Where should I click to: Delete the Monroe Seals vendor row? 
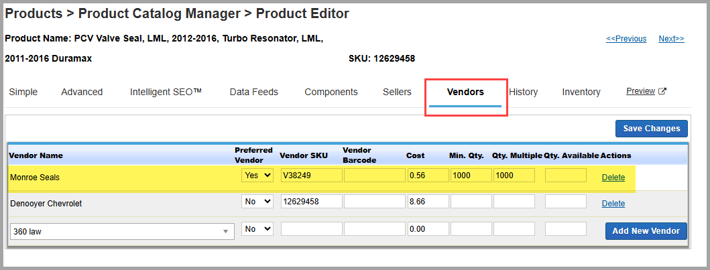[613, 178]
